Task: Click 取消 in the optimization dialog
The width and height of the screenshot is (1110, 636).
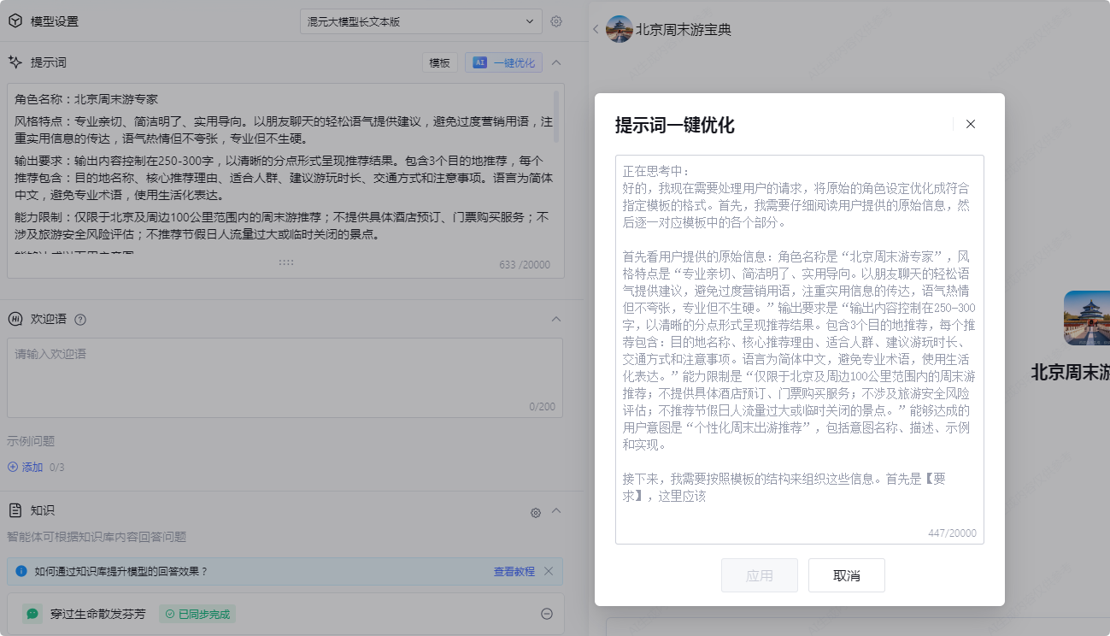Action: 847,575
